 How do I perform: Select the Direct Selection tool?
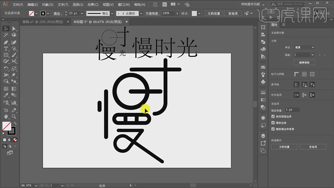tap(14, 29)
